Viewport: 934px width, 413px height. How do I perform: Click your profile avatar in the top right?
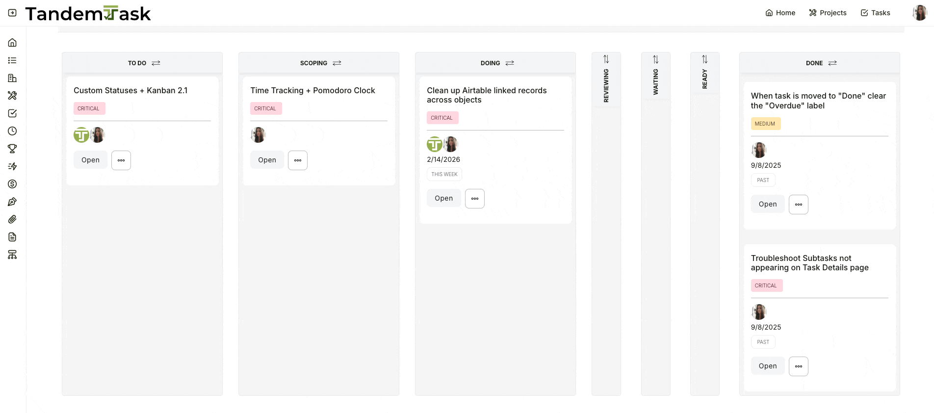(920, 13)
